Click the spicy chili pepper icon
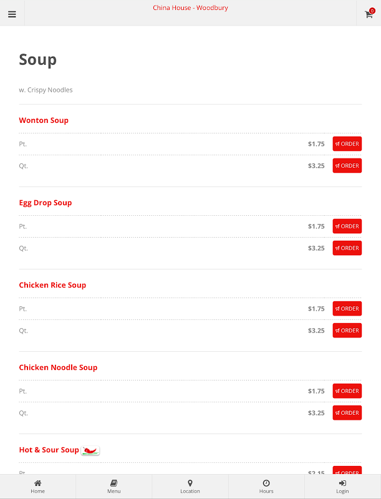381x499 pixels. point(90,450)
